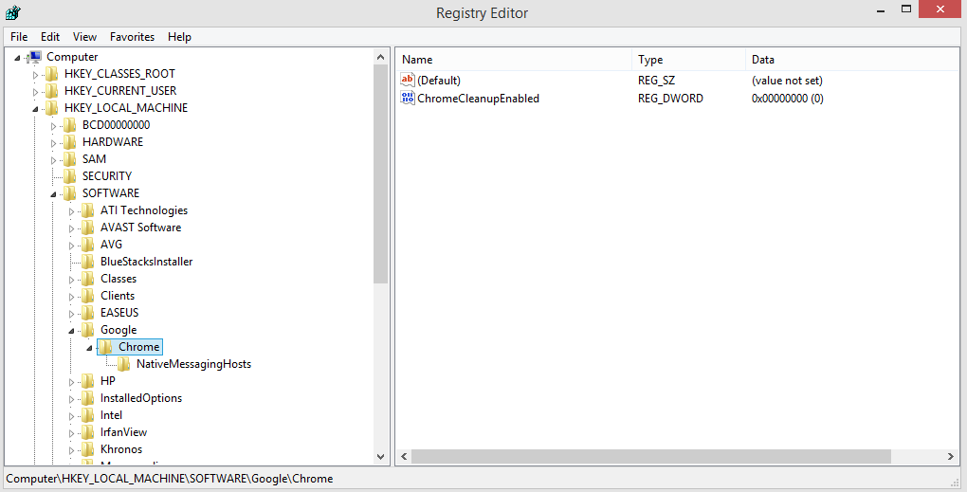
Task: Select the Khronos key
Action: [121, 449]
